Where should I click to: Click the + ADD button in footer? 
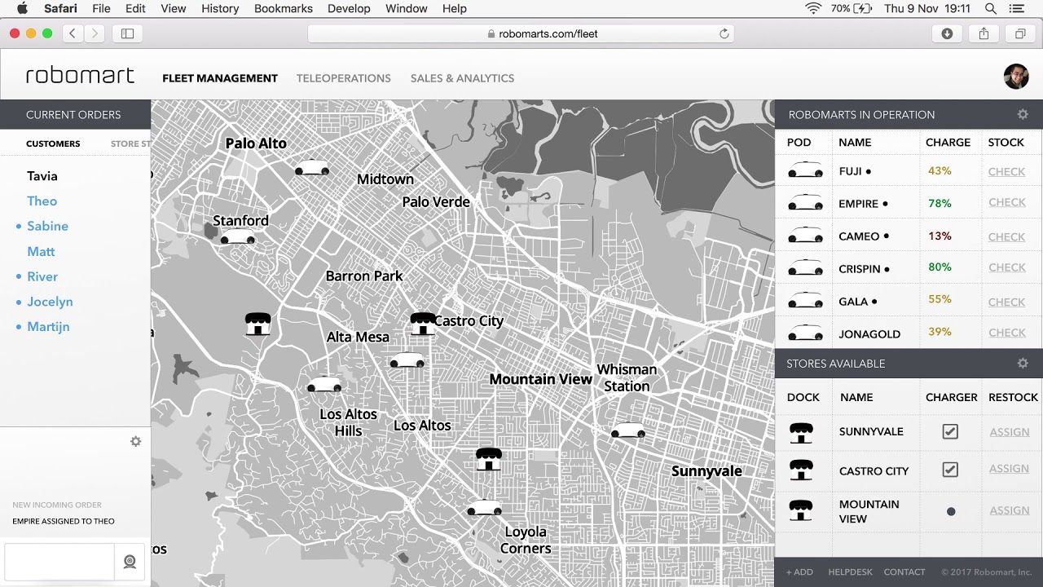799,572
